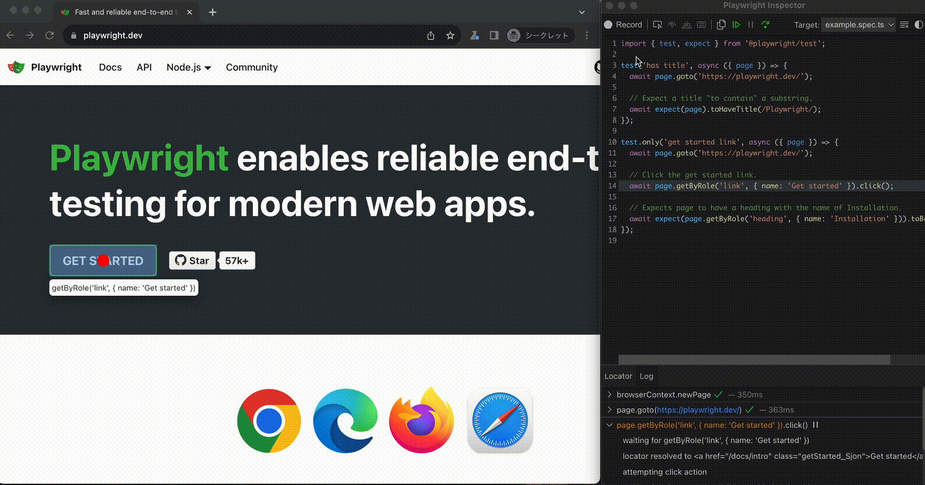Open the Chrome three-dot menu

point(587,35)
